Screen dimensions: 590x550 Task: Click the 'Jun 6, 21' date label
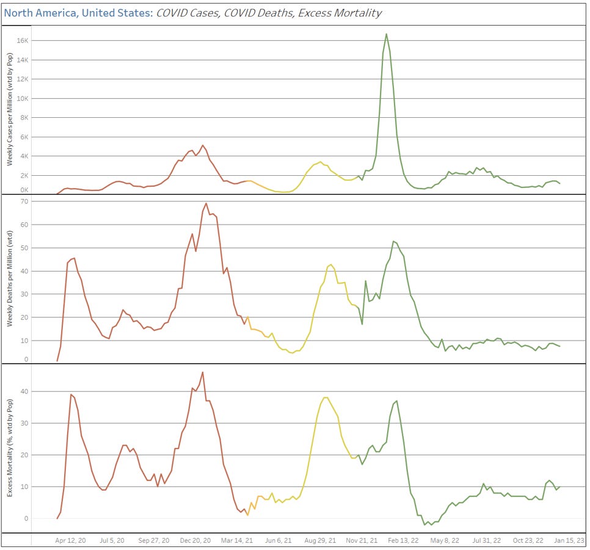pos(279,541)
